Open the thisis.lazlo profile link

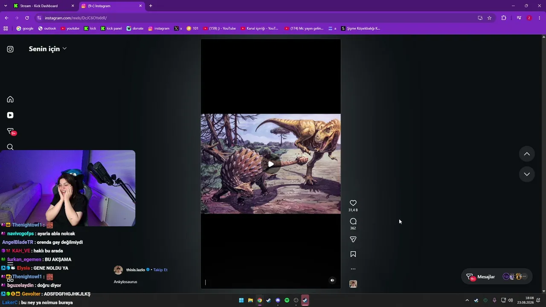[x=136, y=270]
